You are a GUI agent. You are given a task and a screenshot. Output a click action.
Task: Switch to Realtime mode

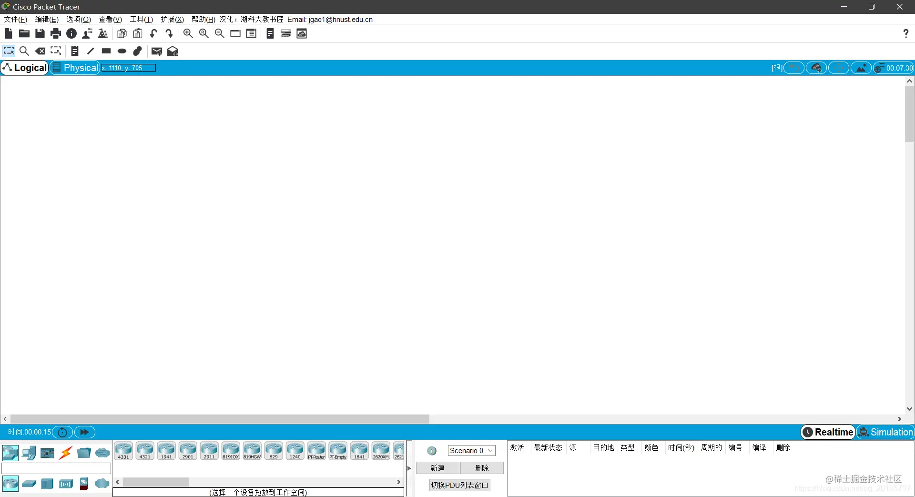click(x=828, y=432)
